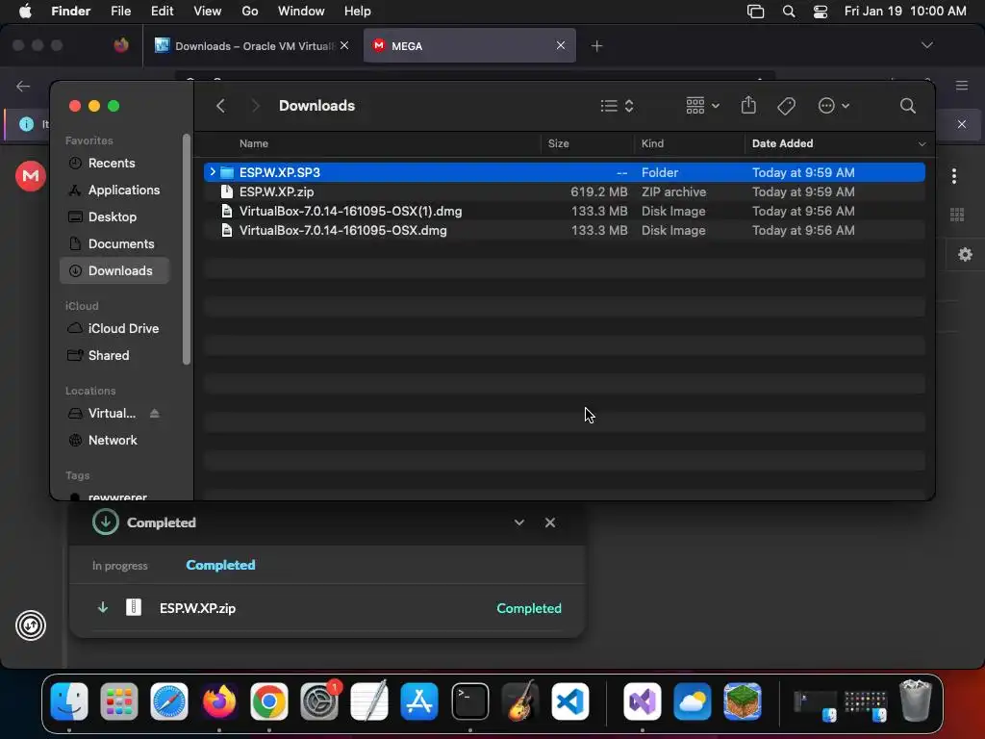Open a new browser tab
985x739 pixels.
[x=596, y=46]
